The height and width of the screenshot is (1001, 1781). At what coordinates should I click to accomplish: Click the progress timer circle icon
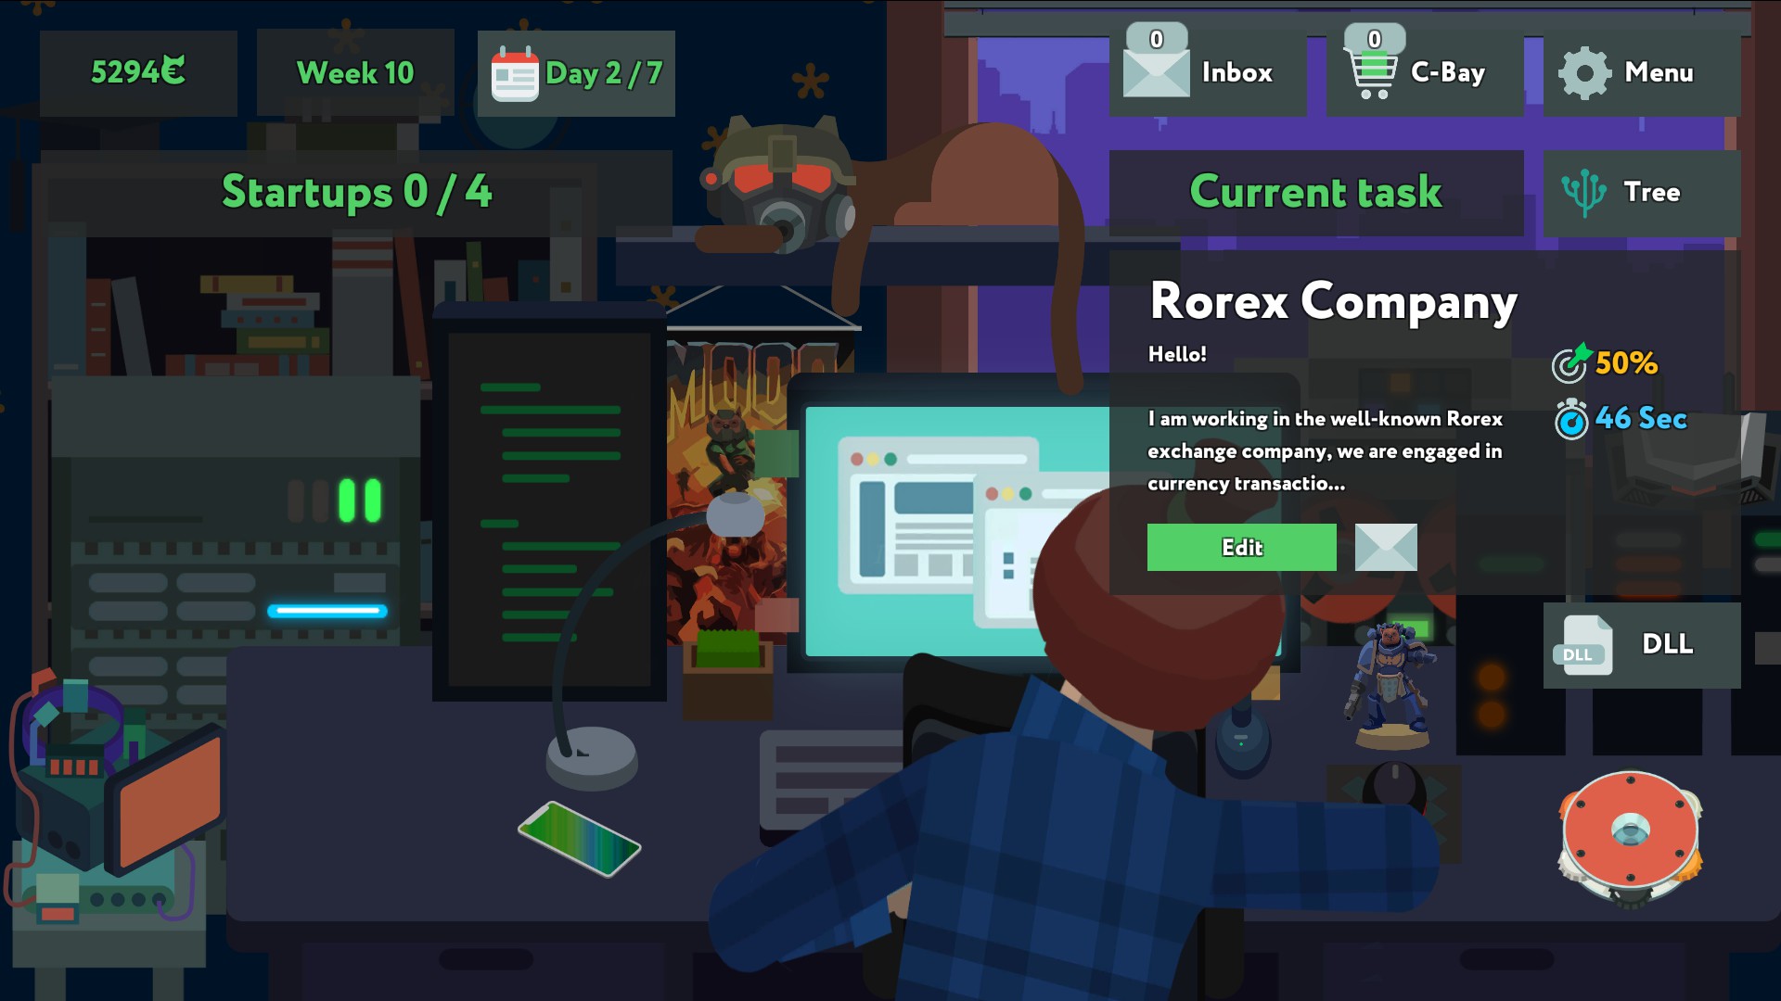(1569, 417)
